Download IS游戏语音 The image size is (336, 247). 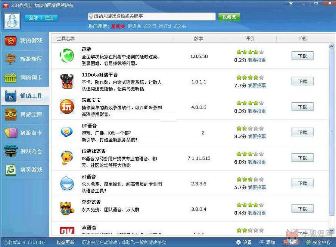coord(302,158)
